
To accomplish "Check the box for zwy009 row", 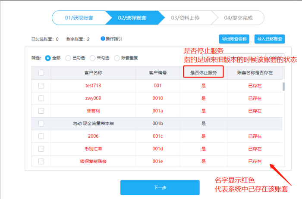I will coord(41,98).
